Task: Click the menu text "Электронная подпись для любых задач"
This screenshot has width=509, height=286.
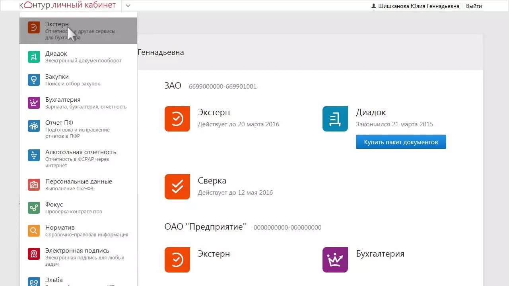Action: tap(85, 261)
